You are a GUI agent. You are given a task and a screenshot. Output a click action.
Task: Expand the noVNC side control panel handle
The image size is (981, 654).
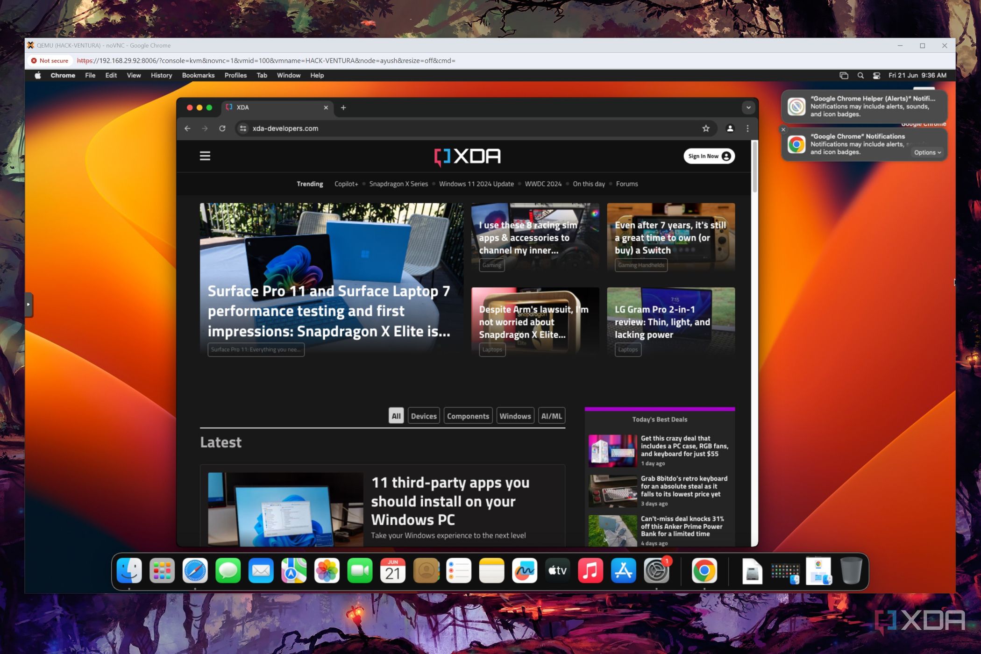28,305
